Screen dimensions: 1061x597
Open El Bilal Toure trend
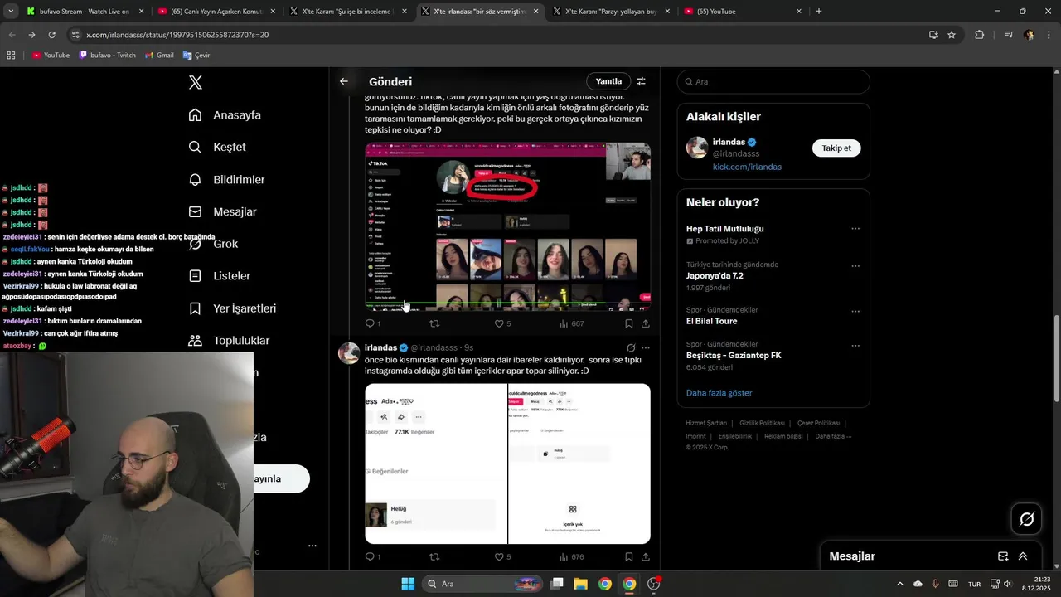point(711,321)
